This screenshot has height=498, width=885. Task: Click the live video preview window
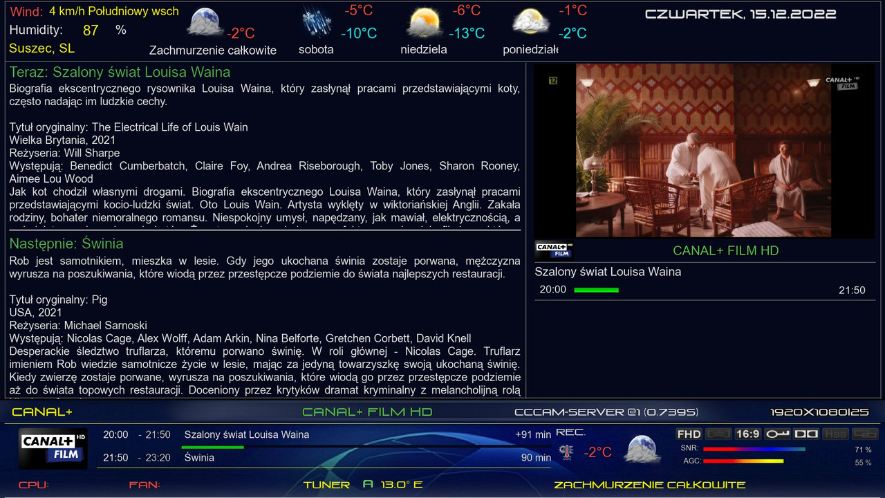(705, 150)
